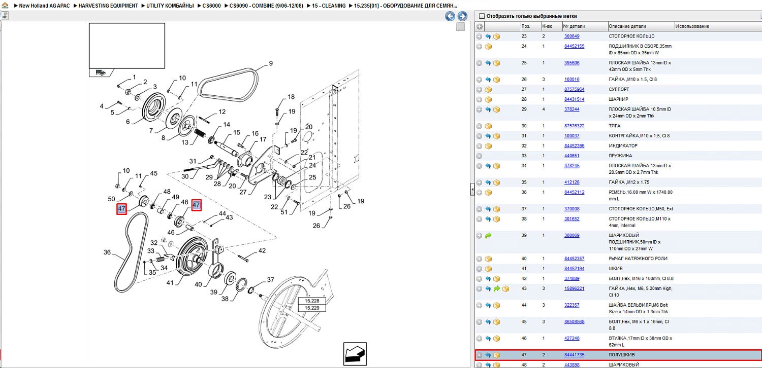The height and width of the screenshot is (368, 762).
Task: Open part number 86508568 link
Action: tap(574, 322)
